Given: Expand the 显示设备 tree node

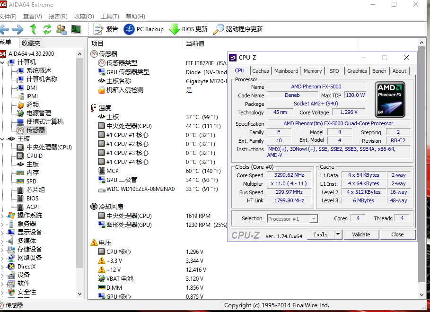Looking at the screenshot, I should [x=2, y=233].
